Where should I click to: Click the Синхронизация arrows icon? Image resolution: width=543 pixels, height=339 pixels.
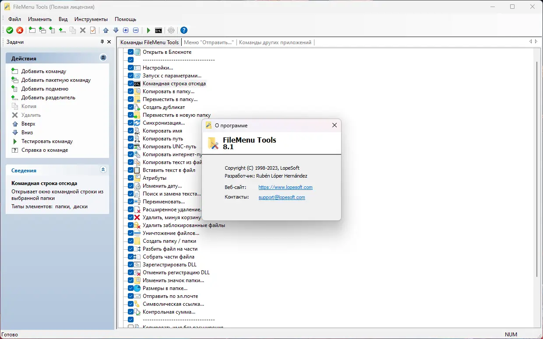(x=137, y=123)
